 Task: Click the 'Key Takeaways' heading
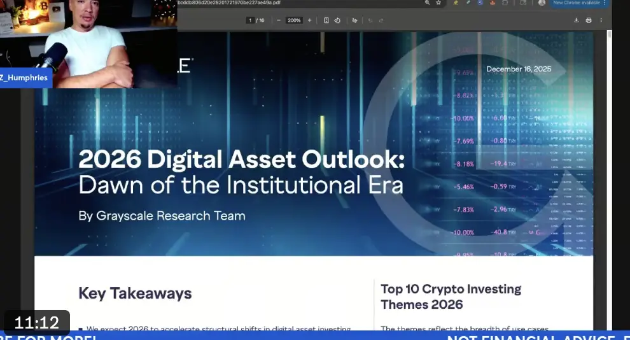coord(135,294)
